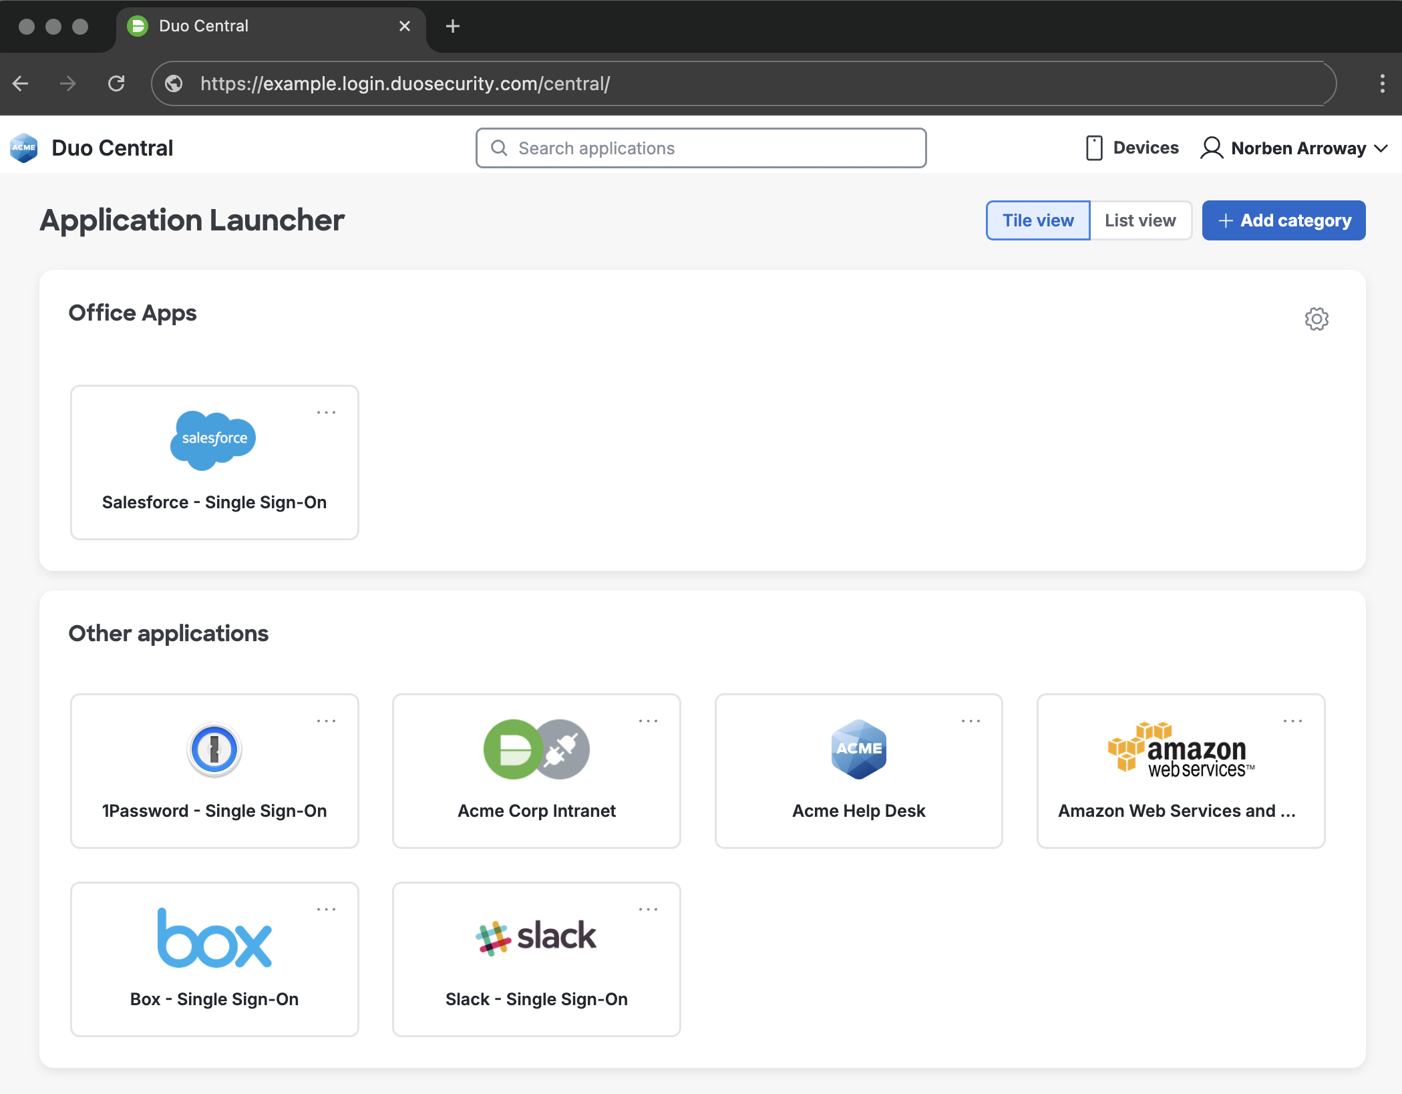Open the Amazon Web Services tile
The width and height of the screenshot is (1402, 1094).
coord(1180,771)
